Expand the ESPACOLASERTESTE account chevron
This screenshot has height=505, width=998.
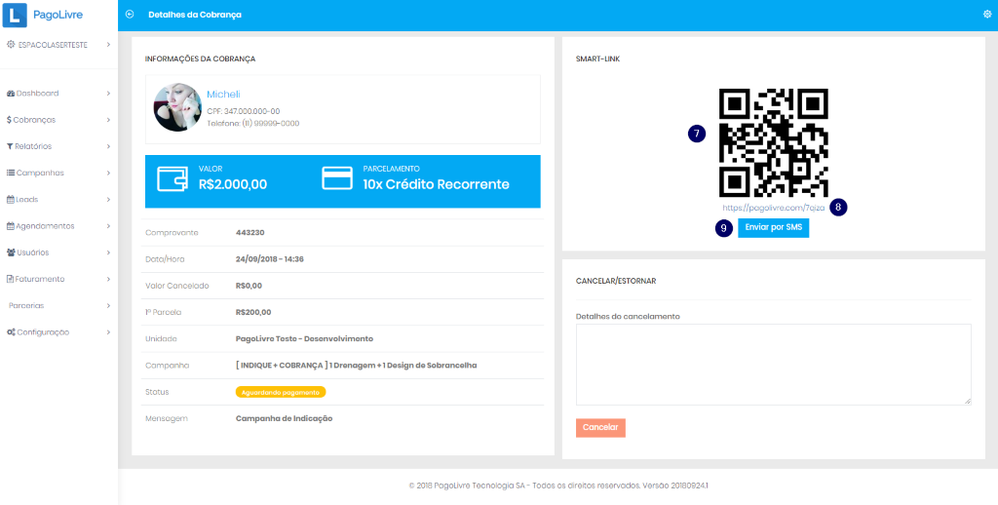[x=109, y=45]
